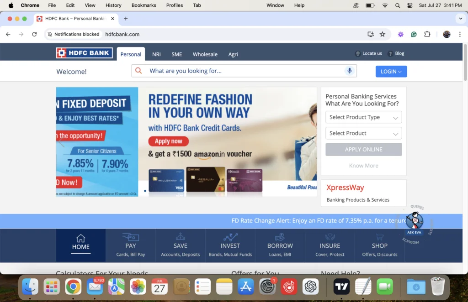The image size is (468, 302).
Task: Click the Know More link
Action: (x=363, y=166)
